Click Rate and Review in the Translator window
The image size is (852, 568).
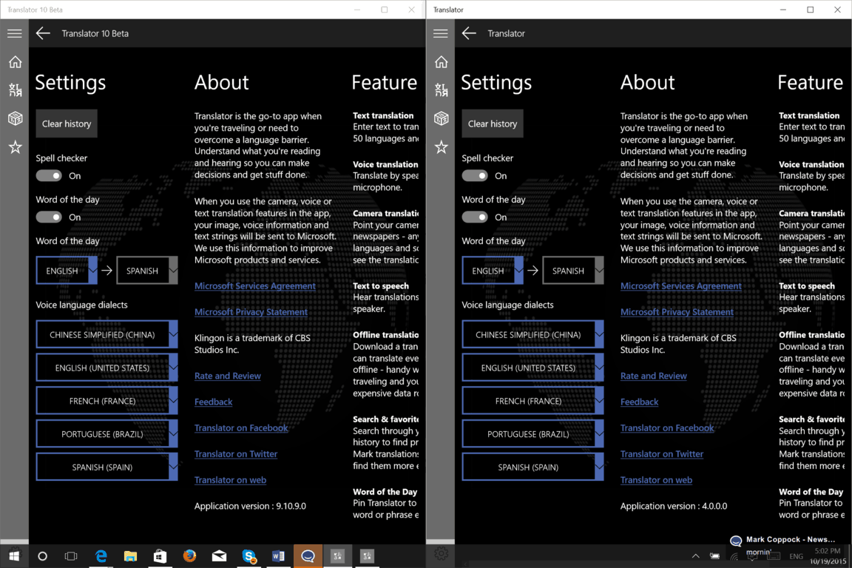pyautogui.click(x=654, y=376)
